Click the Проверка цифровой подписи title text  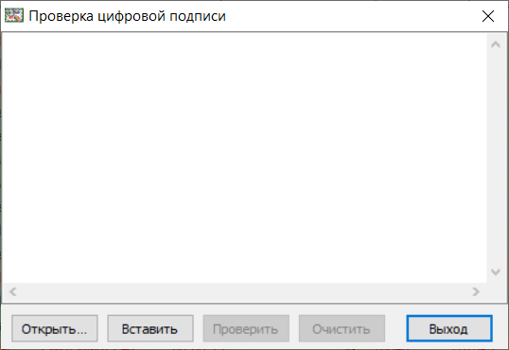coord(127,16)
